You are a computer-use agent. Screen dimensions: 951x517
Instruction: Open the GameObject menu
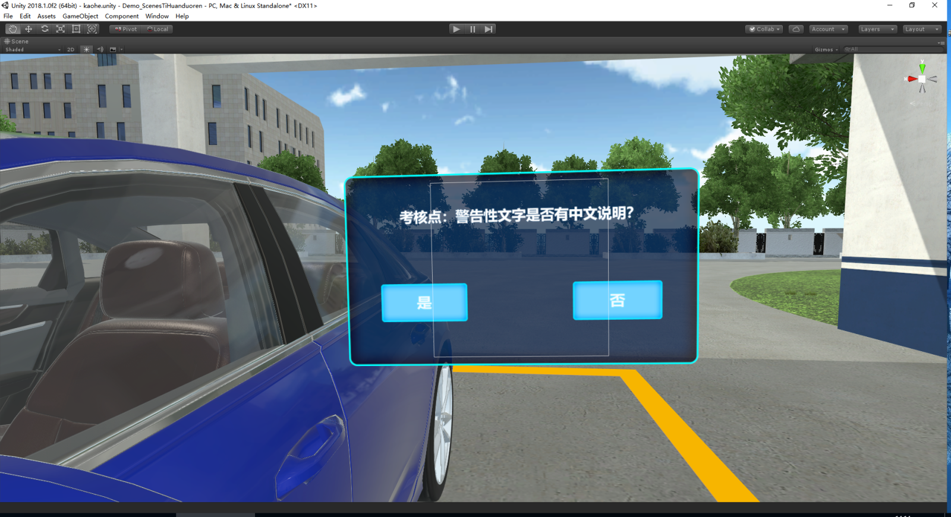[80, 16]
